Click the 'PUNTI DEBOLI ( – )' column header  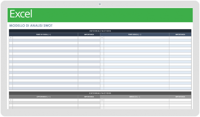pyautogui.click(x=135, y=34)
